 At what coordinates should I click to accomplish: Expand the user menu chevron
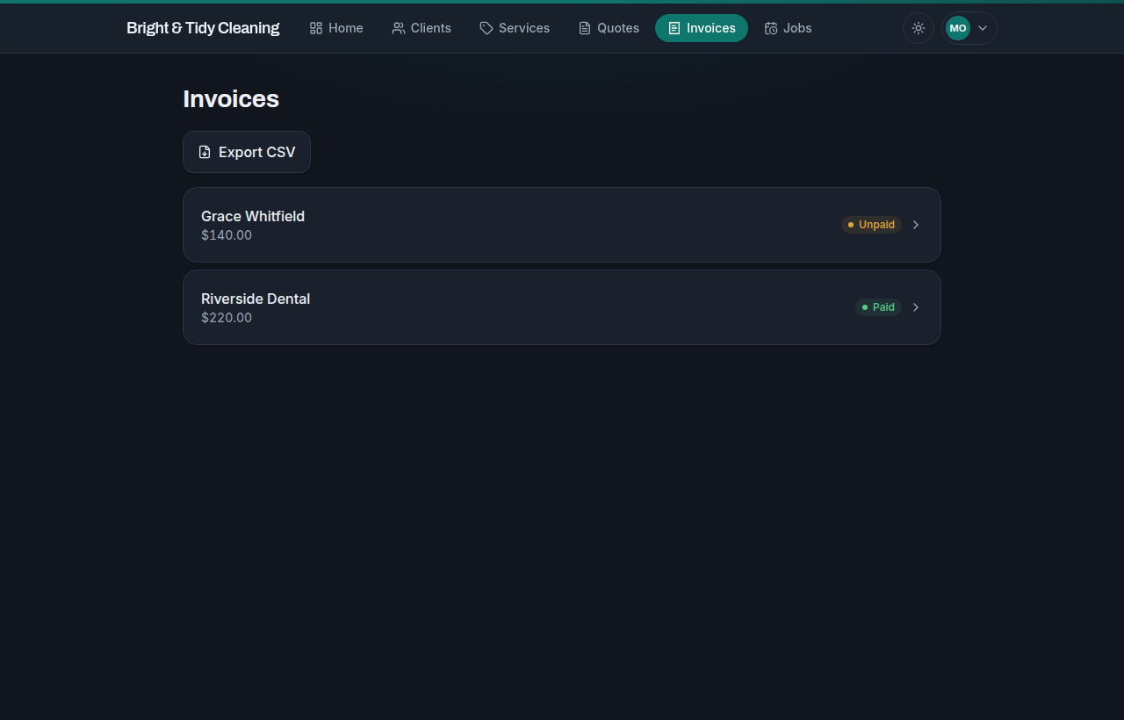(983, 28)
